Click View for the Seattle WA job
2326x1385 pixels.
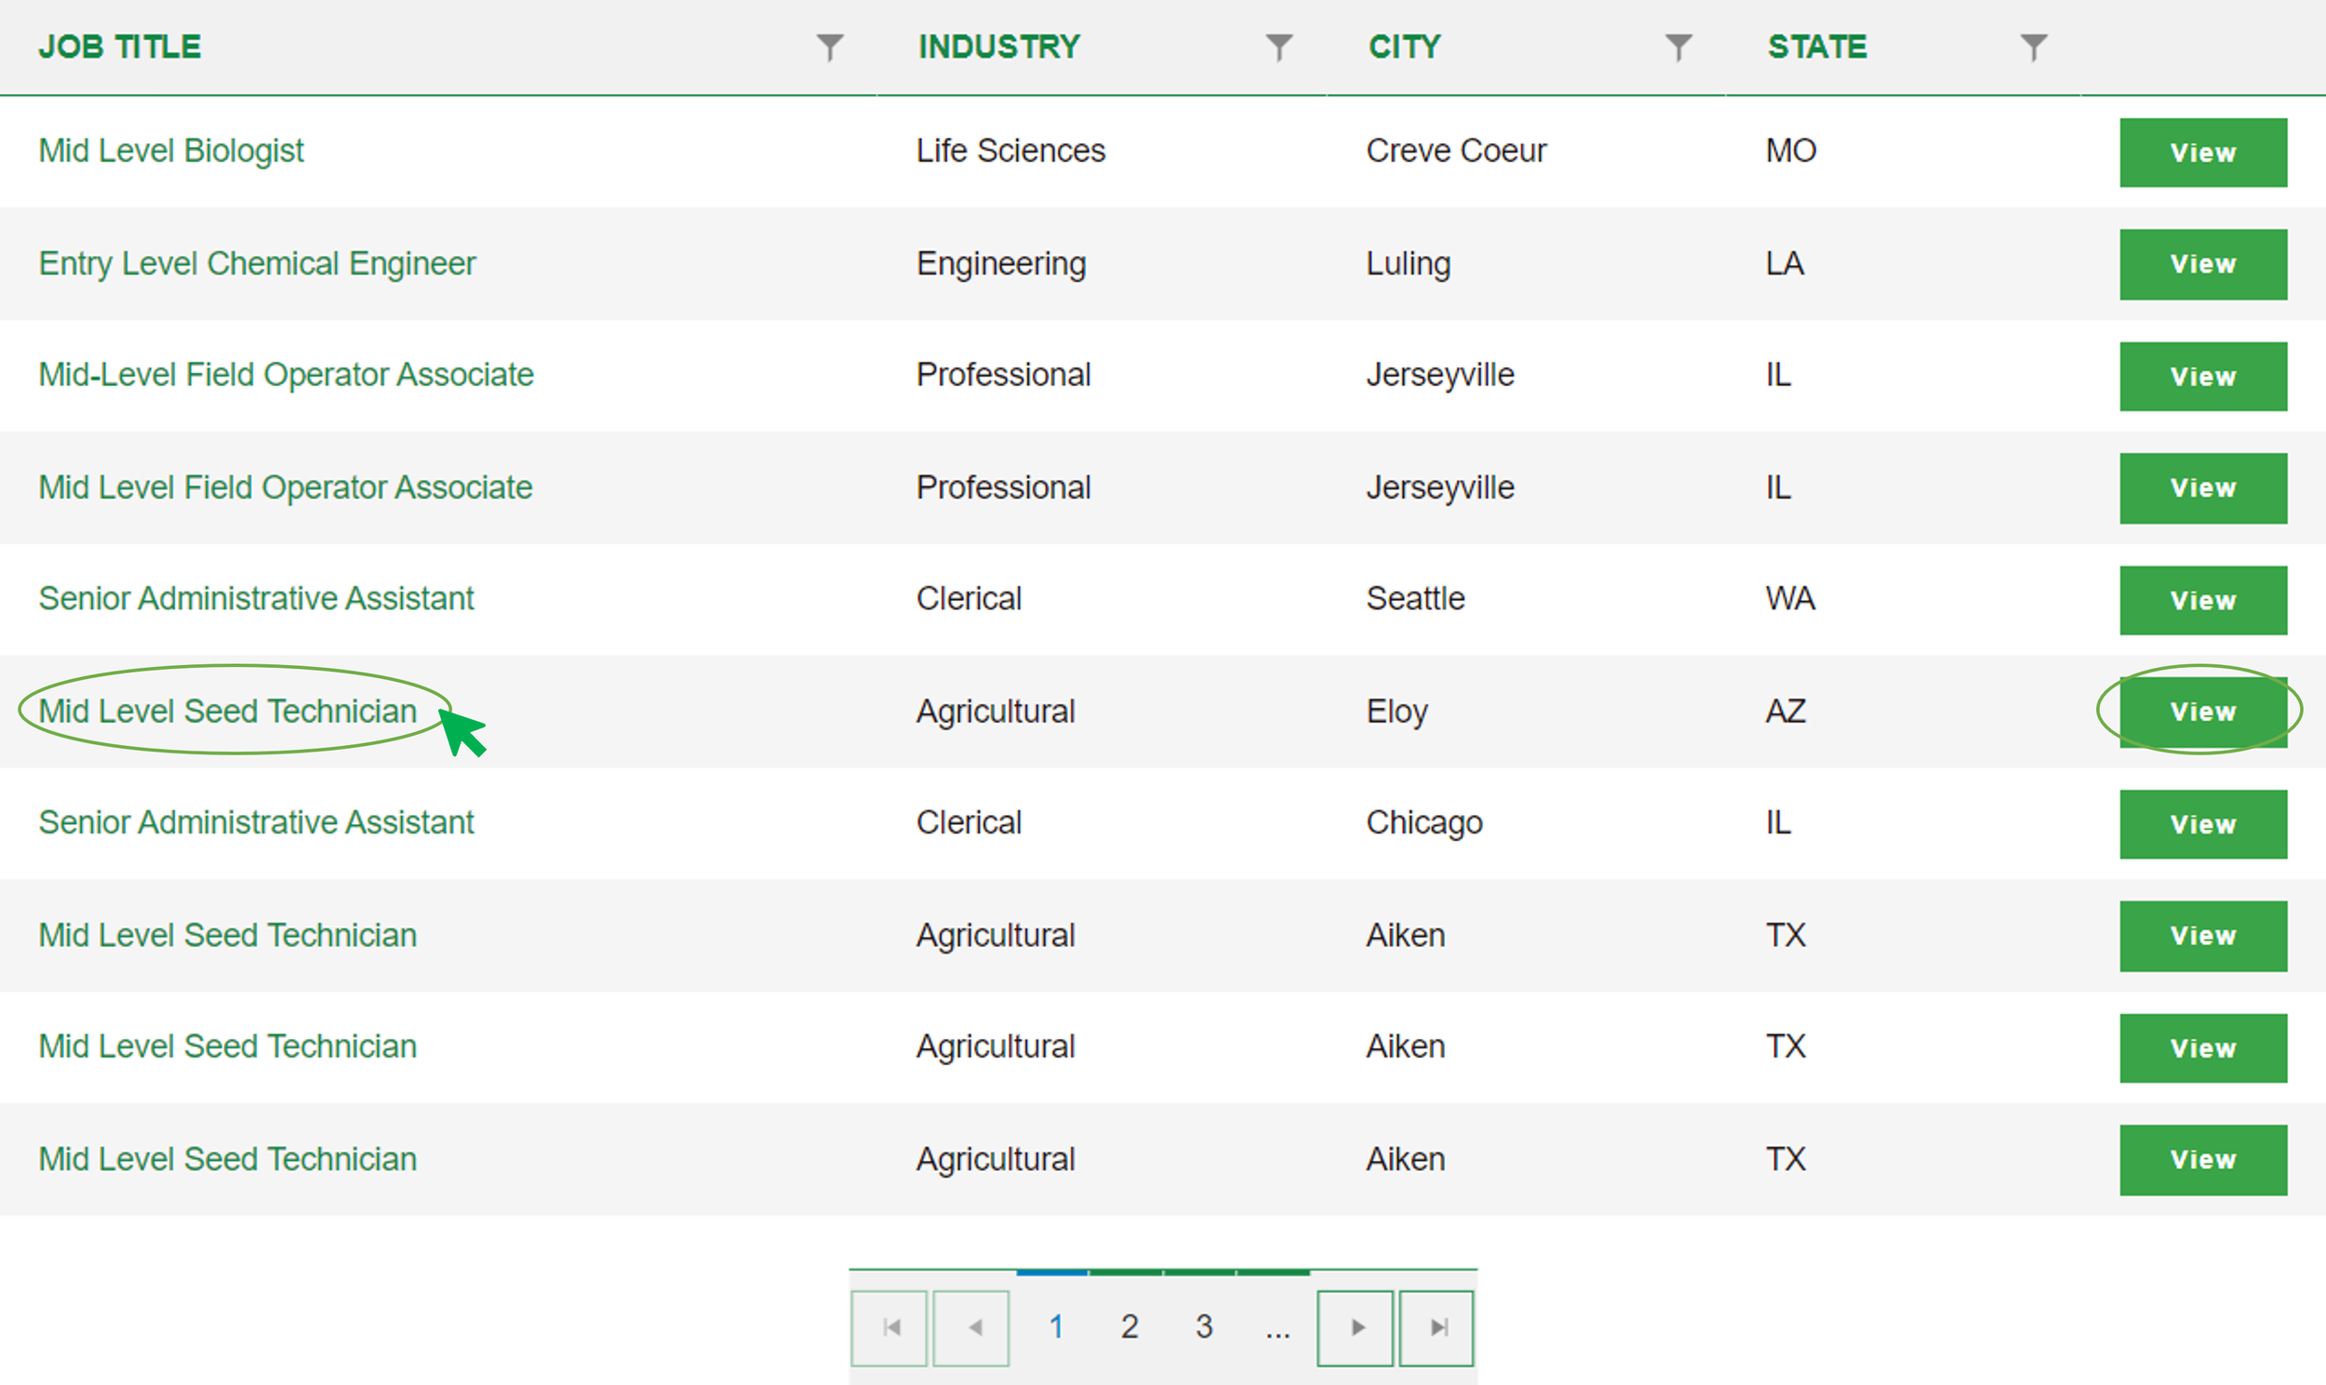pyautogui.click(x=2202, y=600)
